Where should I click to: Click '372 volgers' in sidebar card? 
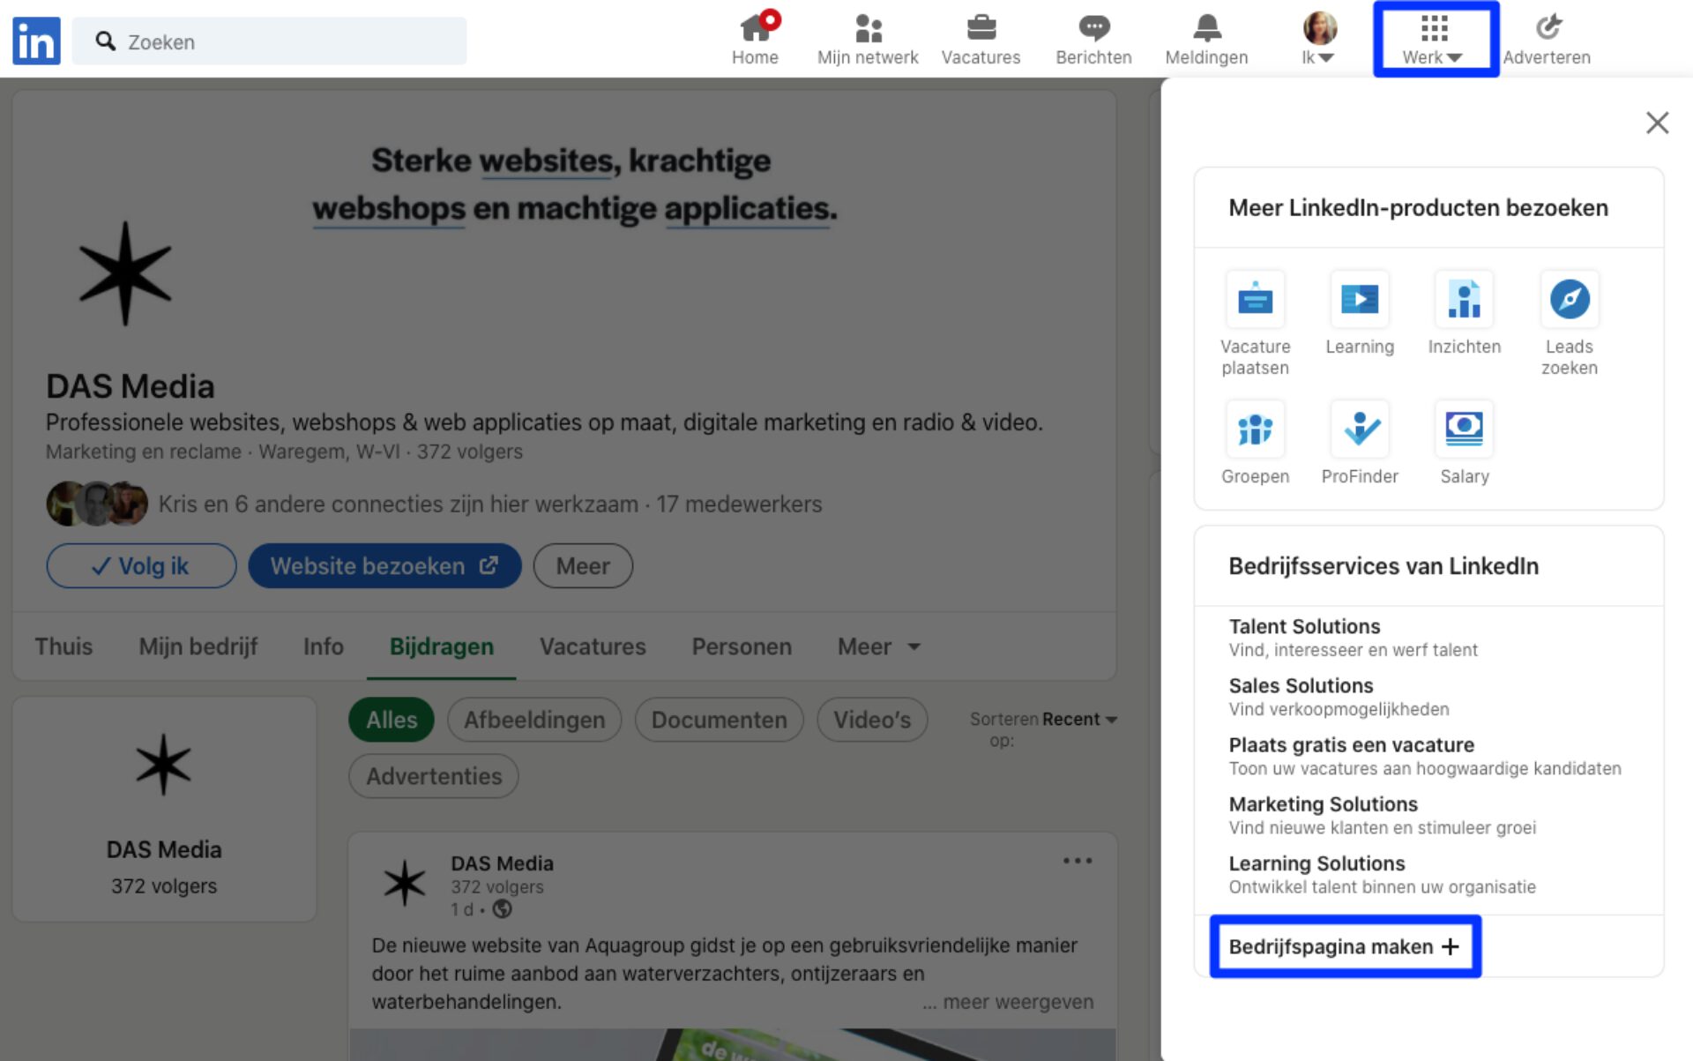coord(164,885)
